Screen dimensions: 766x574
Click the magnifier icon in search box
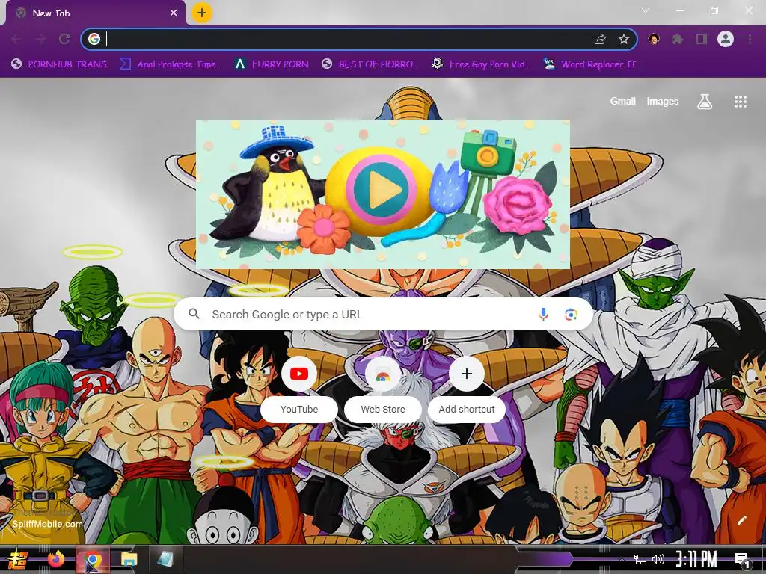(194, 314)
